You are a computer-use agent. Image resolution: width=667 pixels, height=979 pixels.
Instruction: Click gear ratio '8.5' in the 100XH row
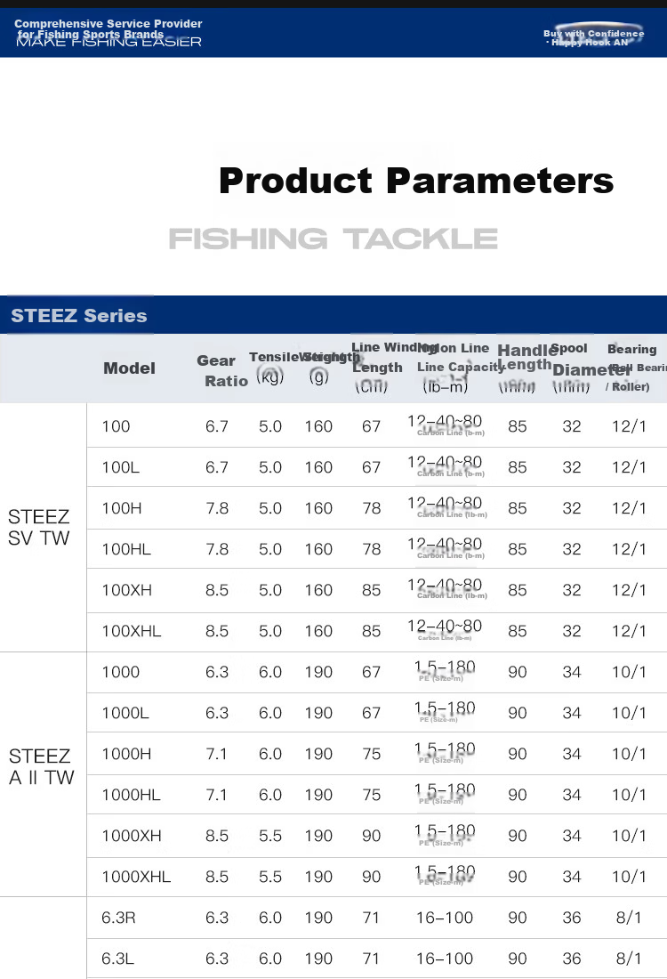click(x=216, y=590)
